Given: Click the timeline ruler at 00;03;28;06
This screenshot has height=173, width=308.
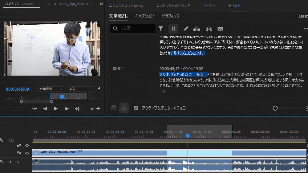Looking at the screenshot, I should tap(57, 132).
